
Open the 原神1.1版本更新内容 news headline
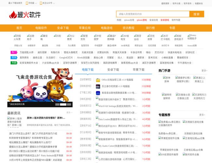[x=46, y=118]
